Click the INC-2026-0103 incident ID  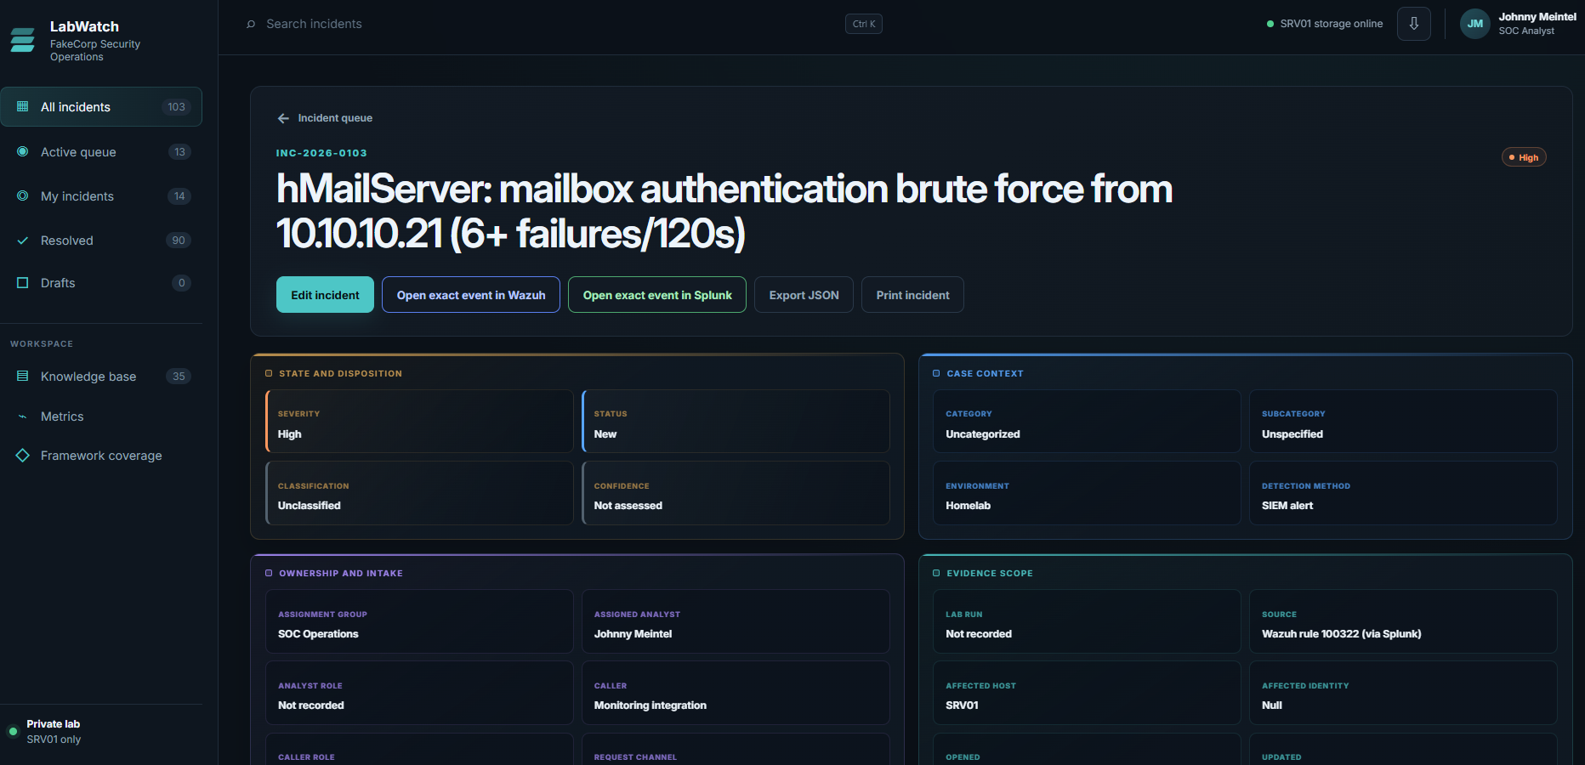coord(321,153)
